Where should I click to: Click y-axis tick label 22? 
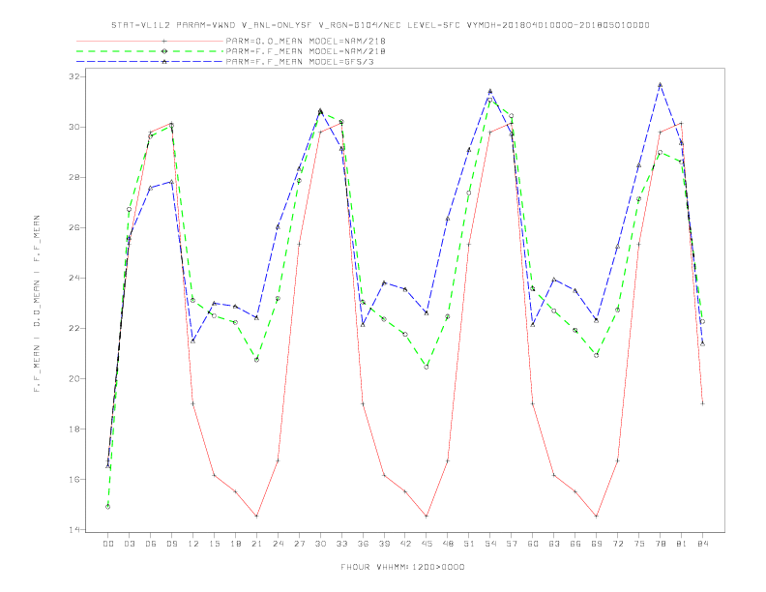[x=74, y=328]
